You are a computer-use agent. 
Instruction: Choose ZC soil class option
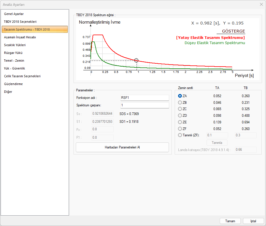coord(180,109)
